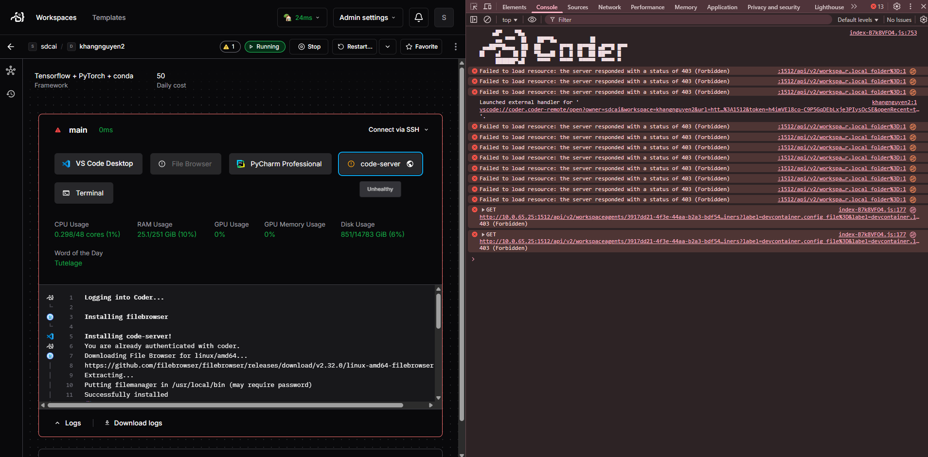Clear the DevTools console
The image size is (928, 457).
tap(487, 20)
